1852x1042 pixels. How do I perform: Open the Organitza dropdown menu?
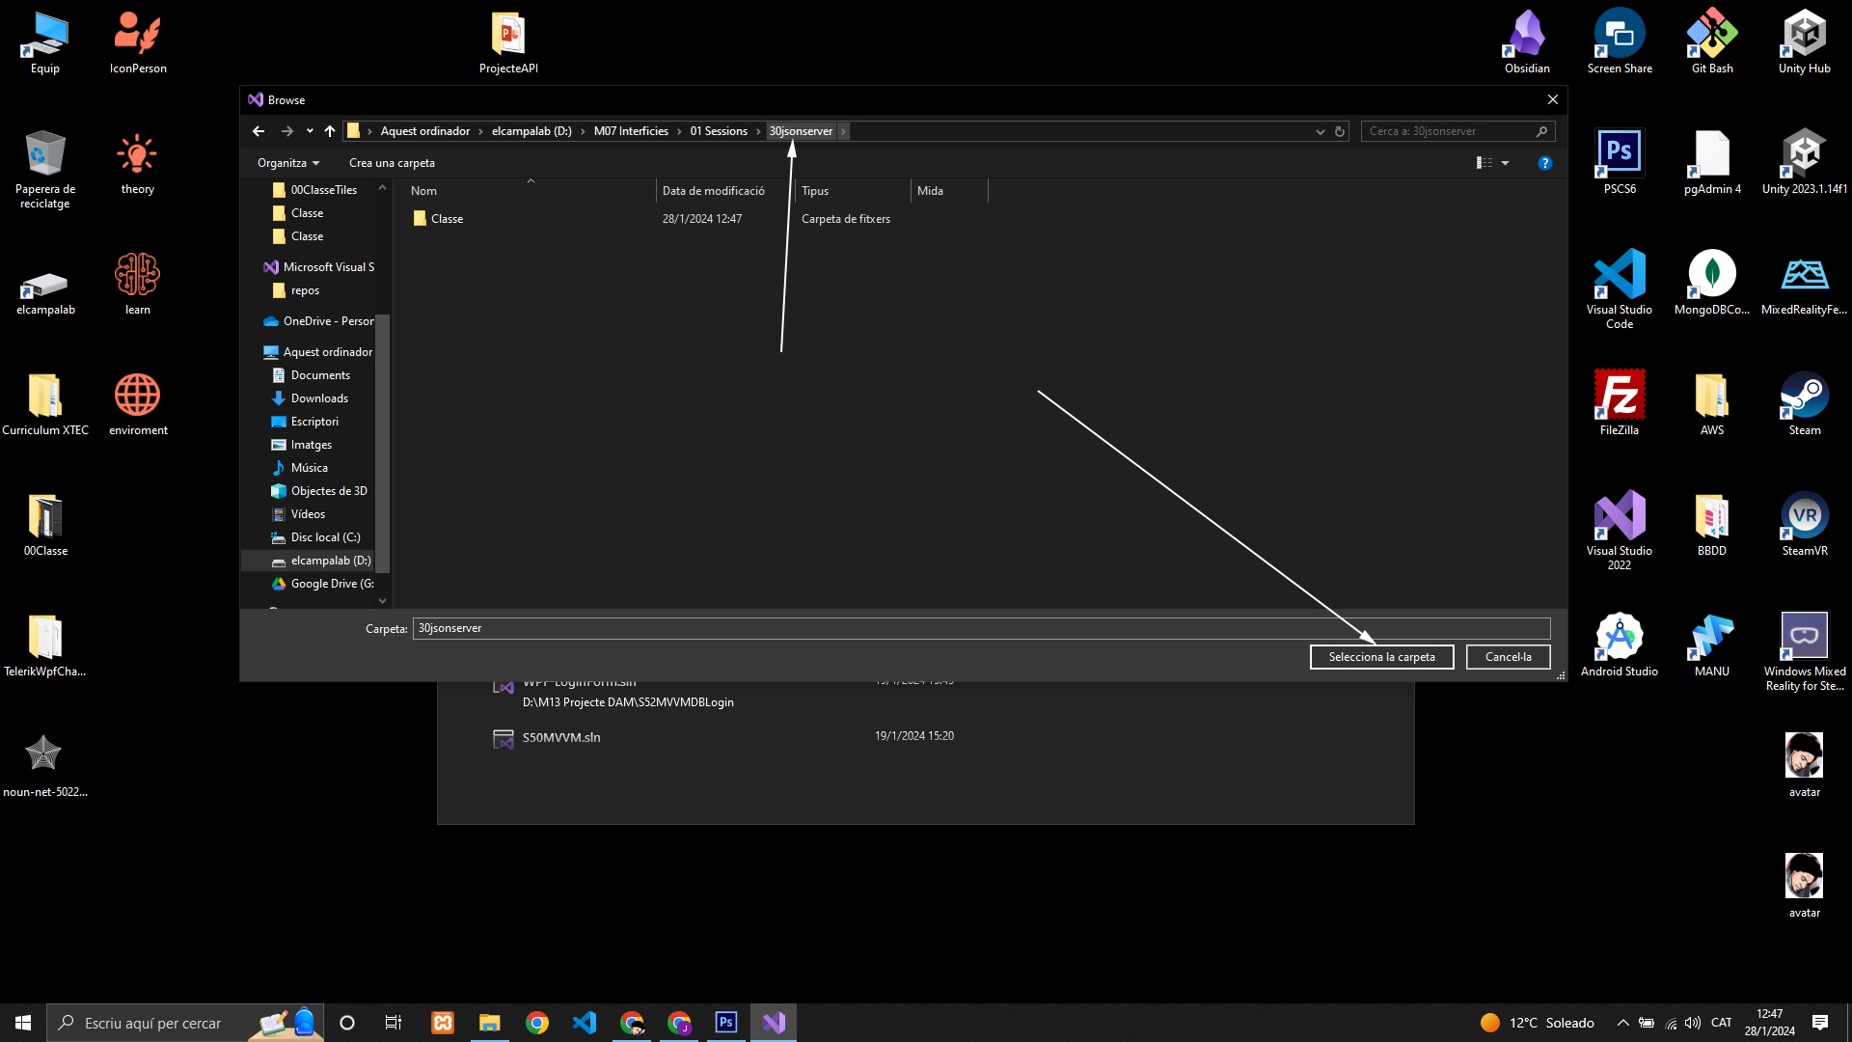coord(287,163)
